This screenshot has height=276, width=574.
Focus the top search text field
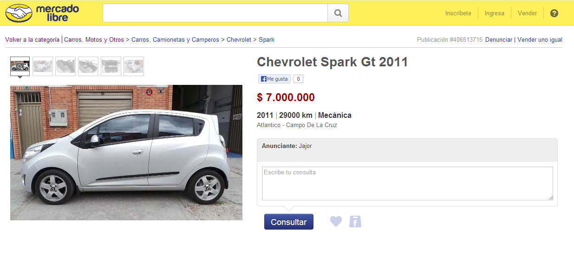click(x=215, y=13)
